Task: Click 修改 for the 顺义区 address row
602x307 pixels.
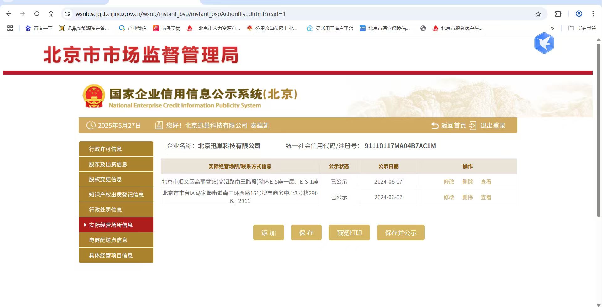Action: 449,182
